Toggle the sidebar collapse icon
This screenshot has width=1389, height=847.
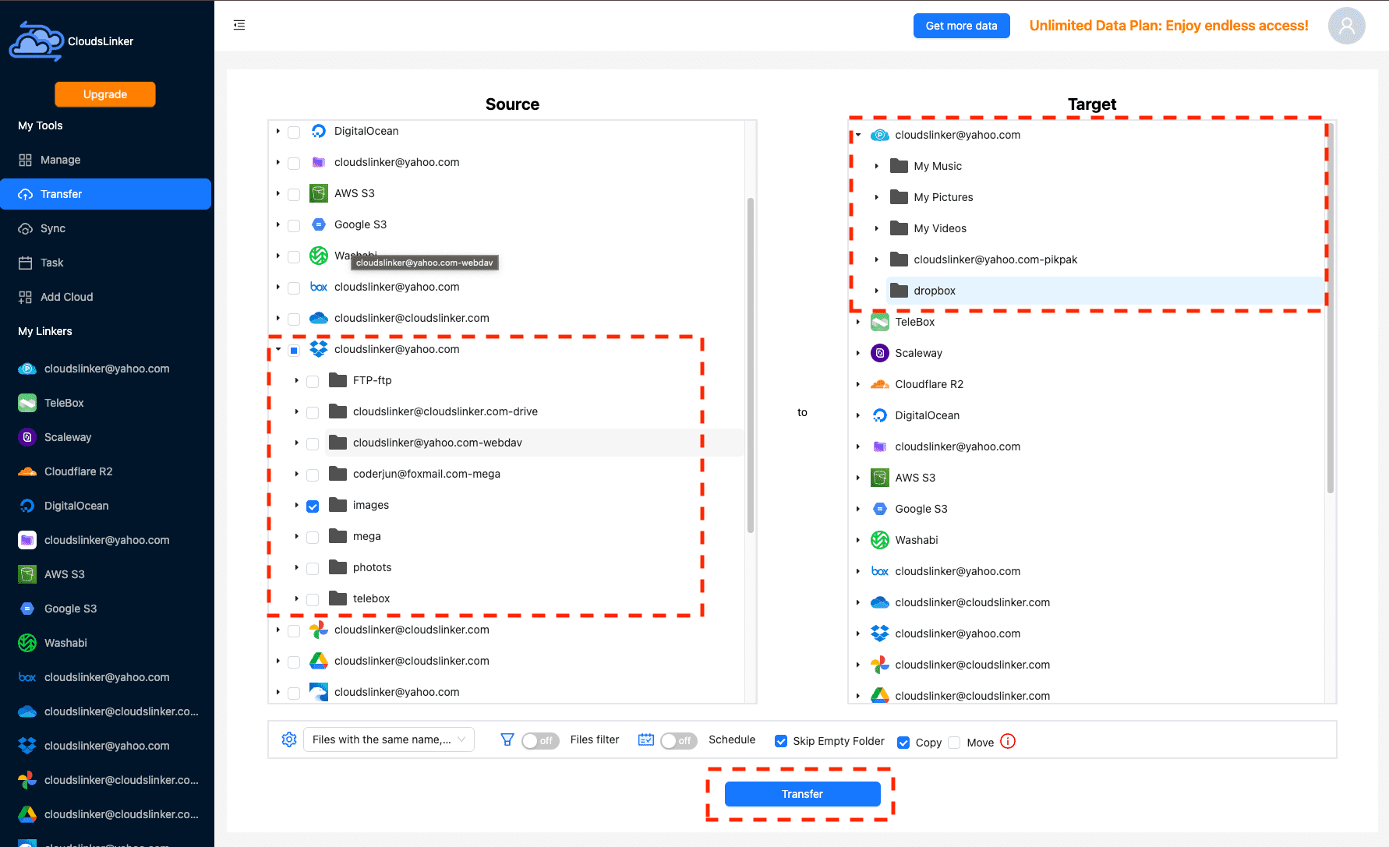pos(239,25)
